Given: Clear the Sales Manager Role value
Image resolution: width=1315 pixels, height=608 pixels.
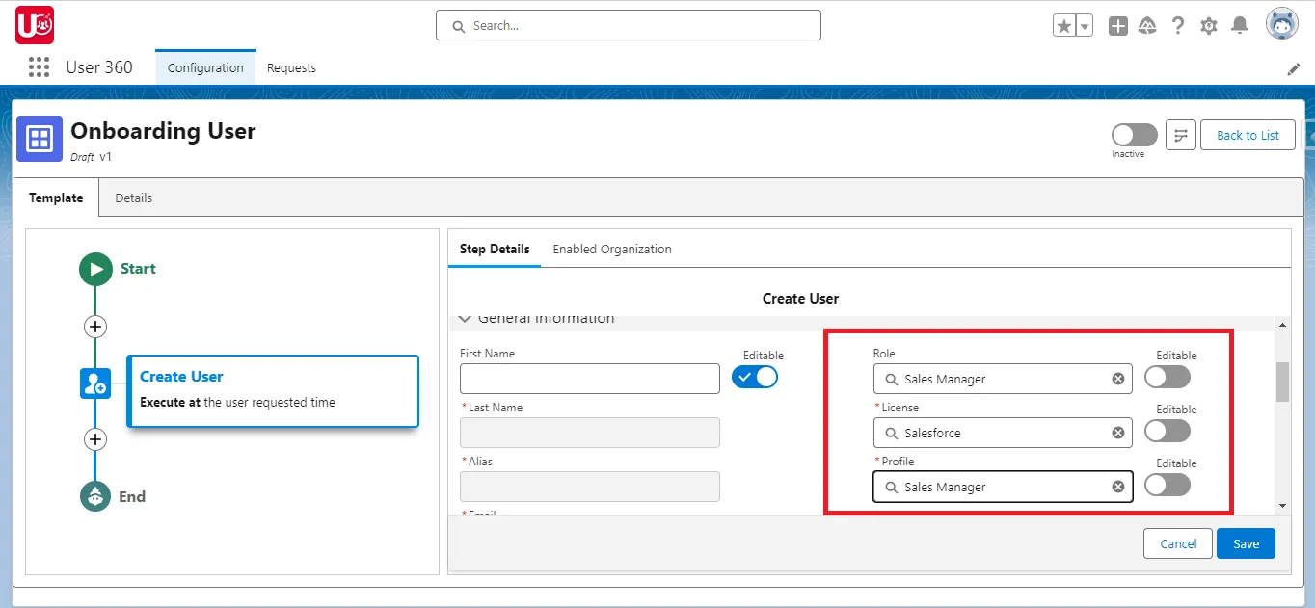Looking at the screenshot, I should (x=1118, y=379).
